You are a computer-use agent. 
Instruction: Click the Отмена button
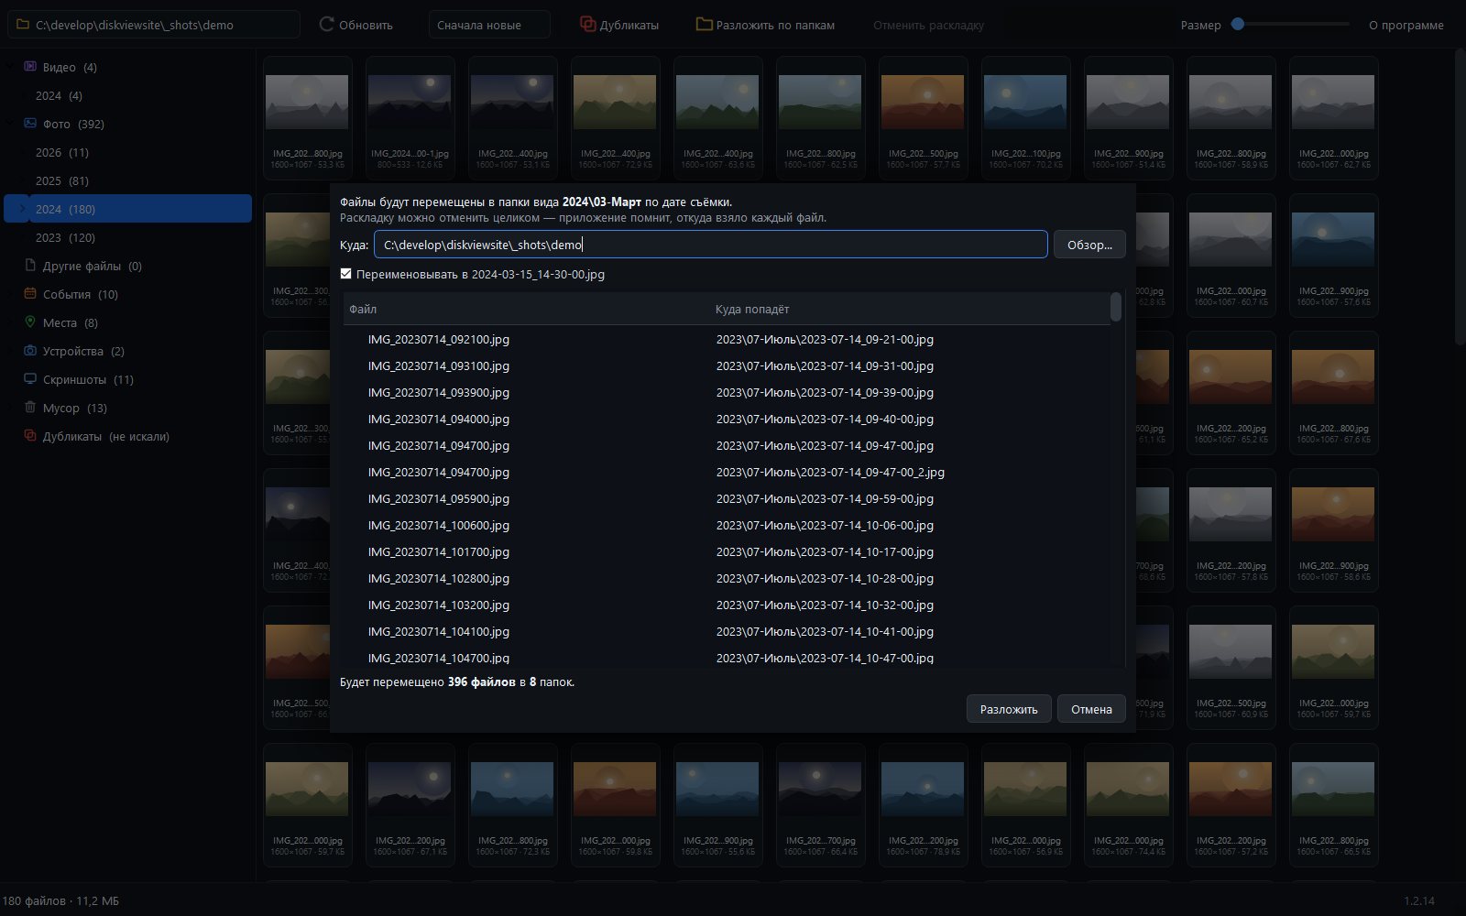tap(1091, 709)
